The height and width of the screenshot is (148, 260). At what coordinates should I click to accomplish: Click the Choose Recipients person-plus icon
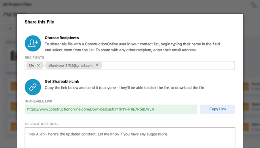pyautogui.click(x=33, y=43)
